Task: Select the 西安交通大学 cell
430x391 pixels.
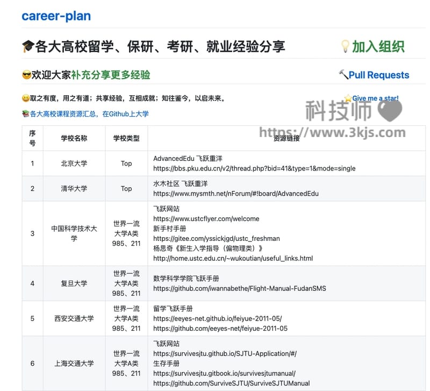Action: [x=74, y=318]
